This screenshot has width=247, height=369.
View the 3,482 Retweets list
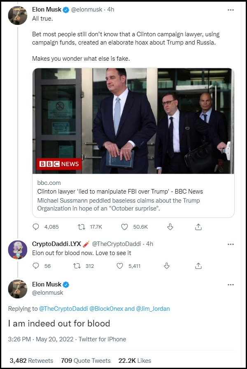(x=31, y=360)
